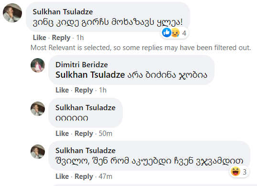Open reaction count 3 on last comment
257x186 pixels.
[x=245, y=172]
